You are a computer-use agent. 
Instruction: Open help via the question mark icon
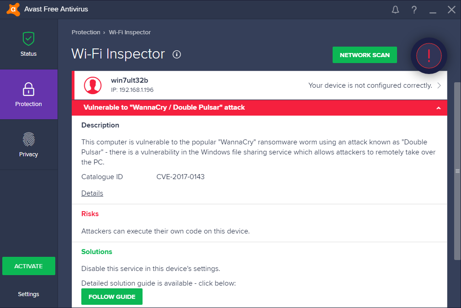pos(414,9)
